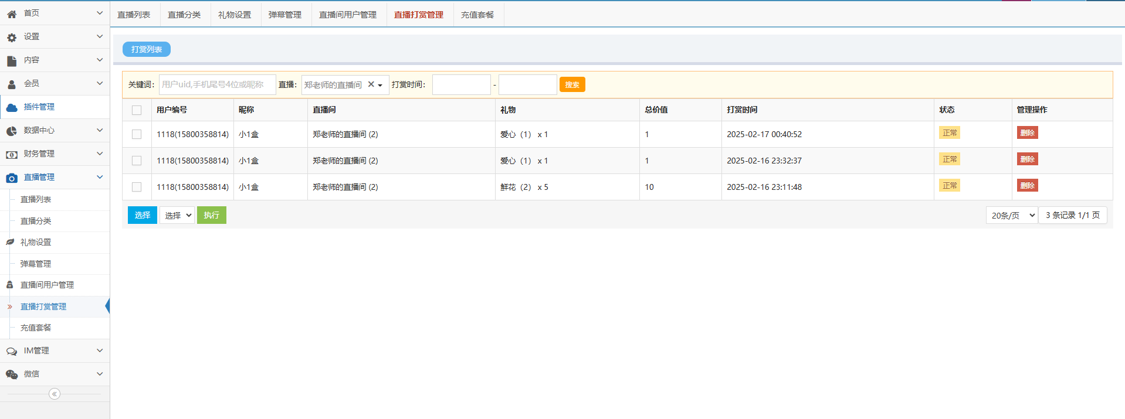Delete the reward record from 2025-02-16 23:32:37

click(1027, 159)
